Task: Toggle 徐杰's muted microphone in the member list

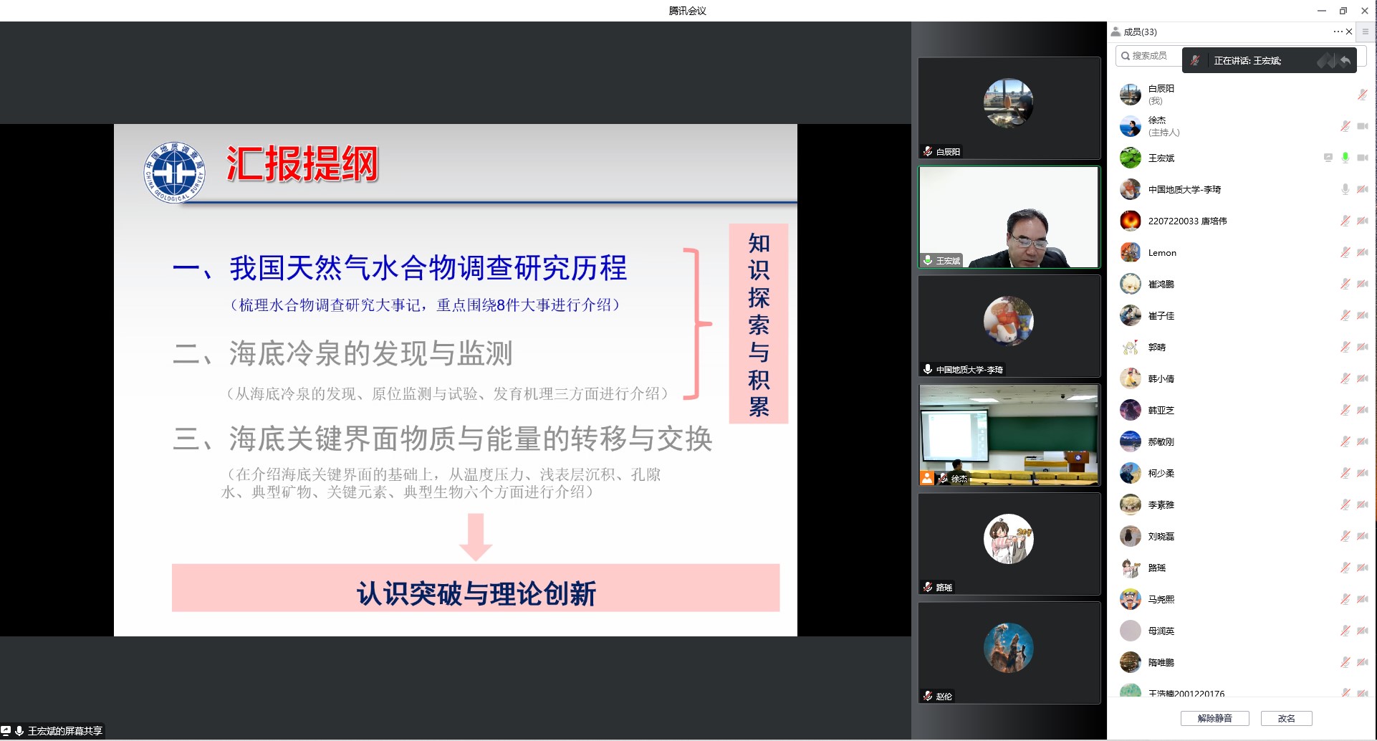Action: click(1345, 126)
